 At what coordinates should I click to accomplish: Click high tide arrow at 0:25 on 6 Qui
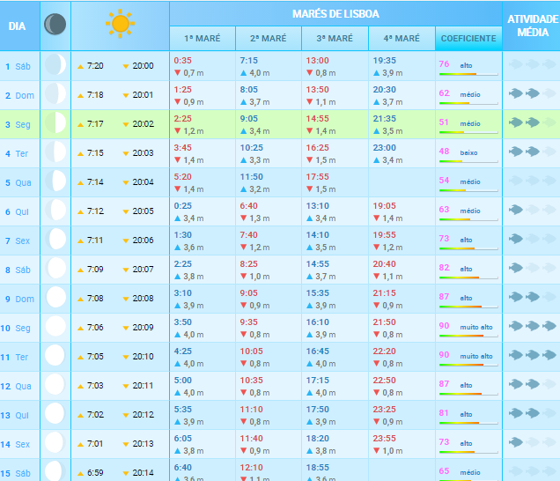coord(178,218)
